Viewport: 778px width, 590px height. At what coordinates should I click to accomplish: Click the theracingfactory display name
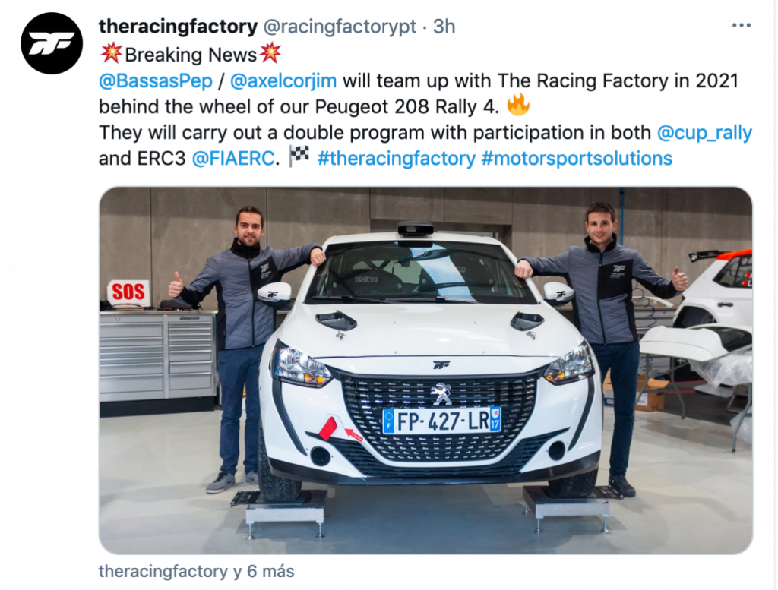coord(178,27)
